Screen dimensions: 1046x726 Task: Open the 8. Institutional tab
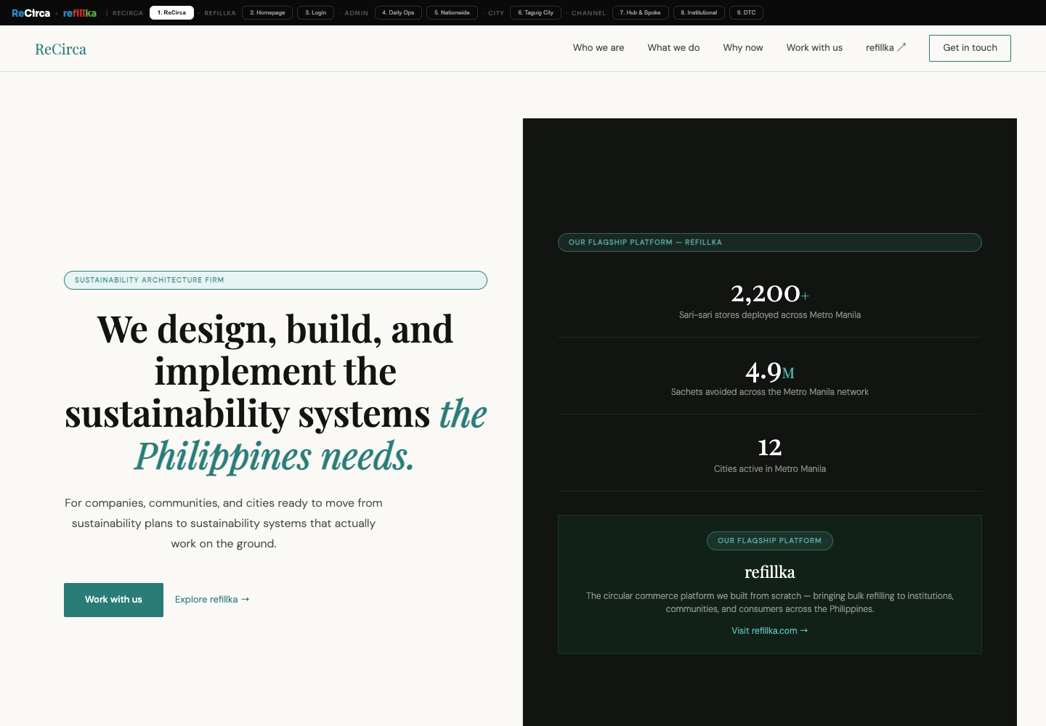(x=699, y=12)
